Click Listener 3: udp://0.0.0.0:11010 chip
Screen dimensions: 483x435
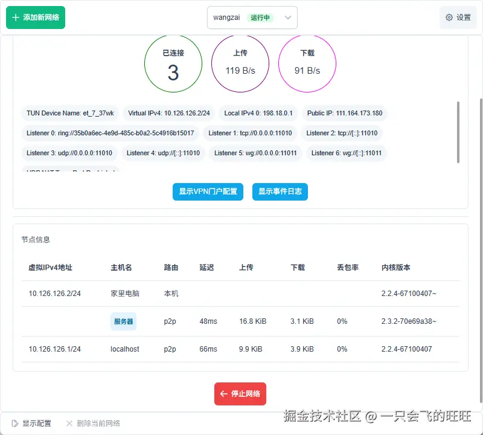69,153
